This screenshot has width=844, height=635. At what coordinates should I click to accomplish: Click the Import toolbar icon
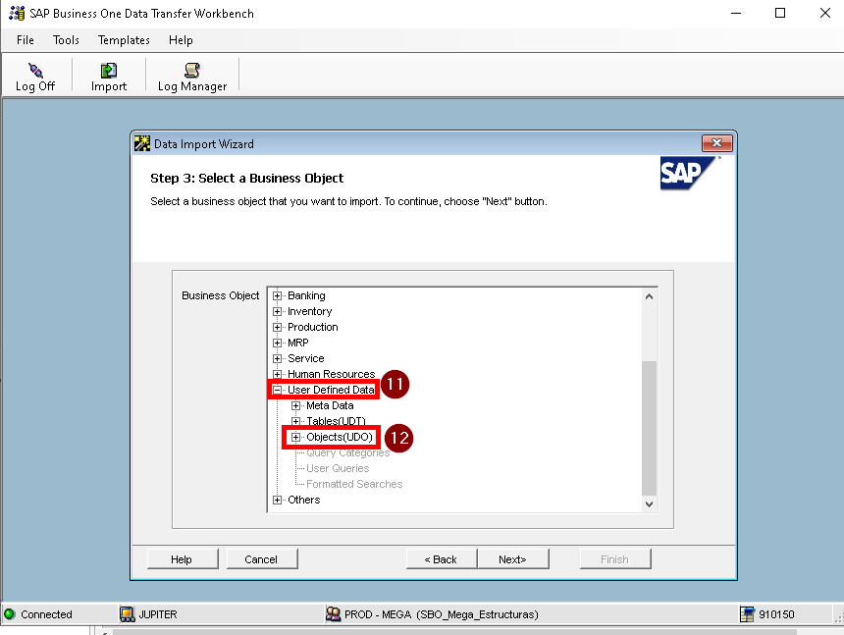109,71
